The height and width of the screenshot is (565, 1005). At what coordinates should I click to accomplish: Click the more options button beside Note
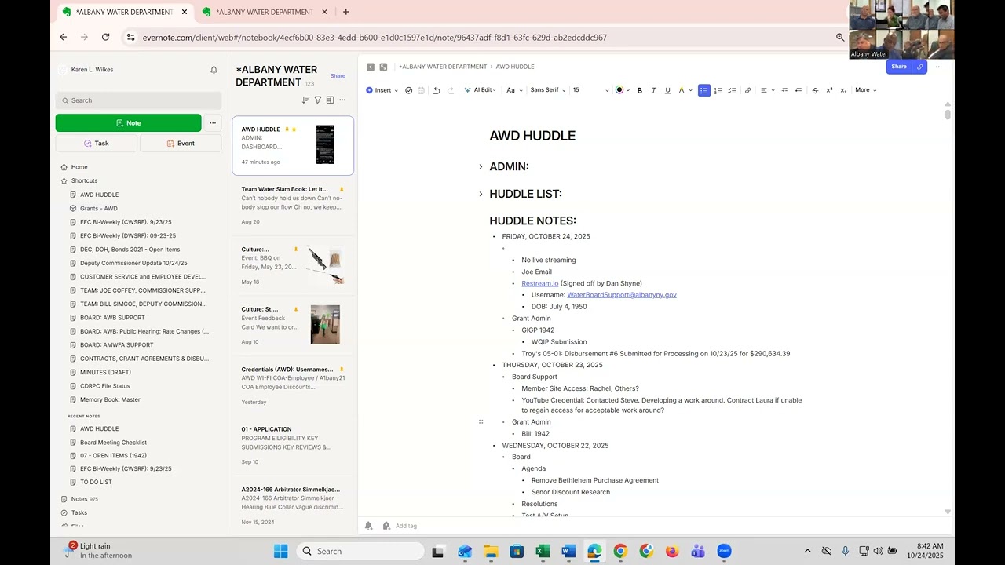213,122
